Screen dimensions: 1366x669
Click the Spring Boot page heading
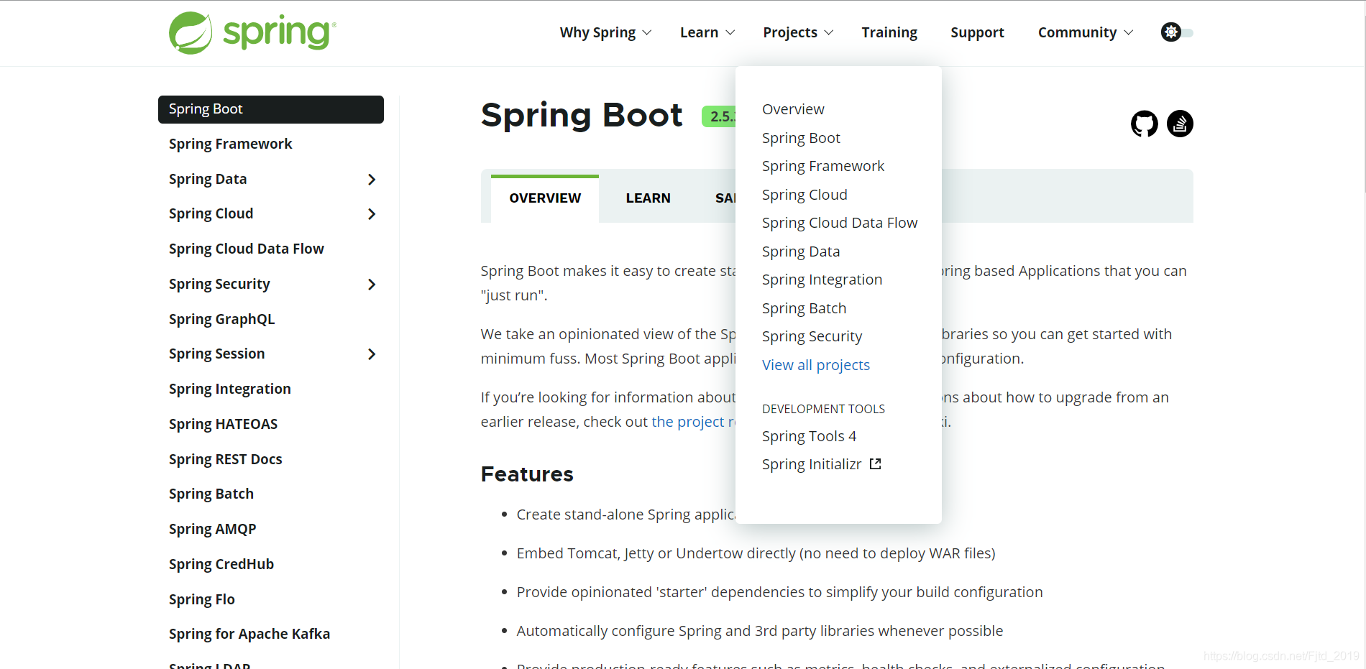[582, 115]
